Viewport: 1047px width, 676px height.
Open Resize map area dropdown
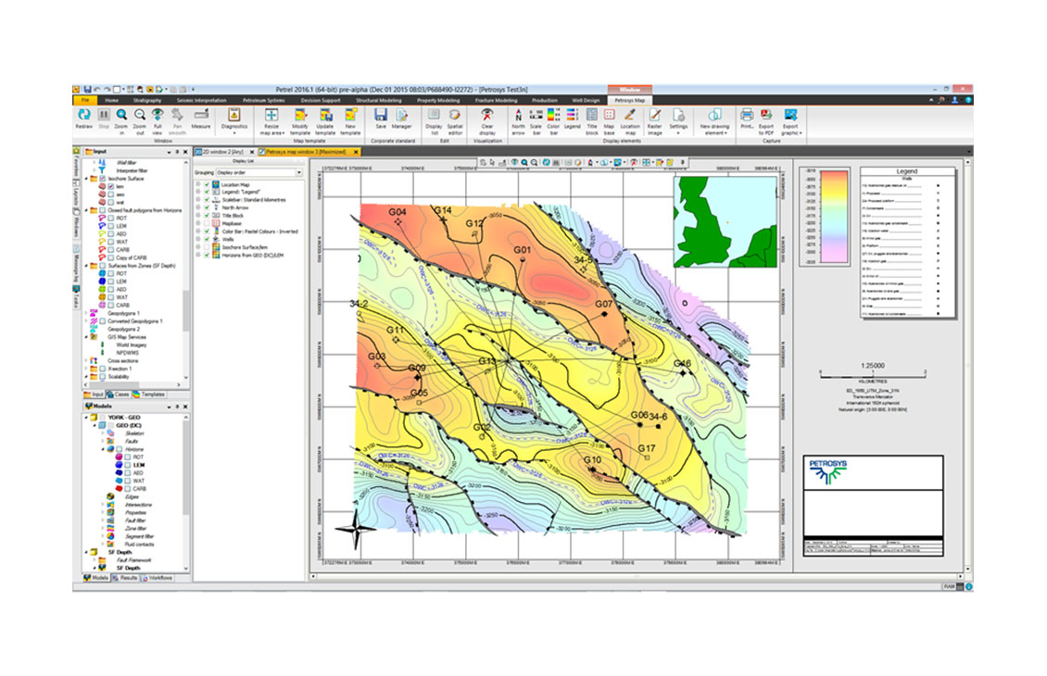tap(271, 122)
